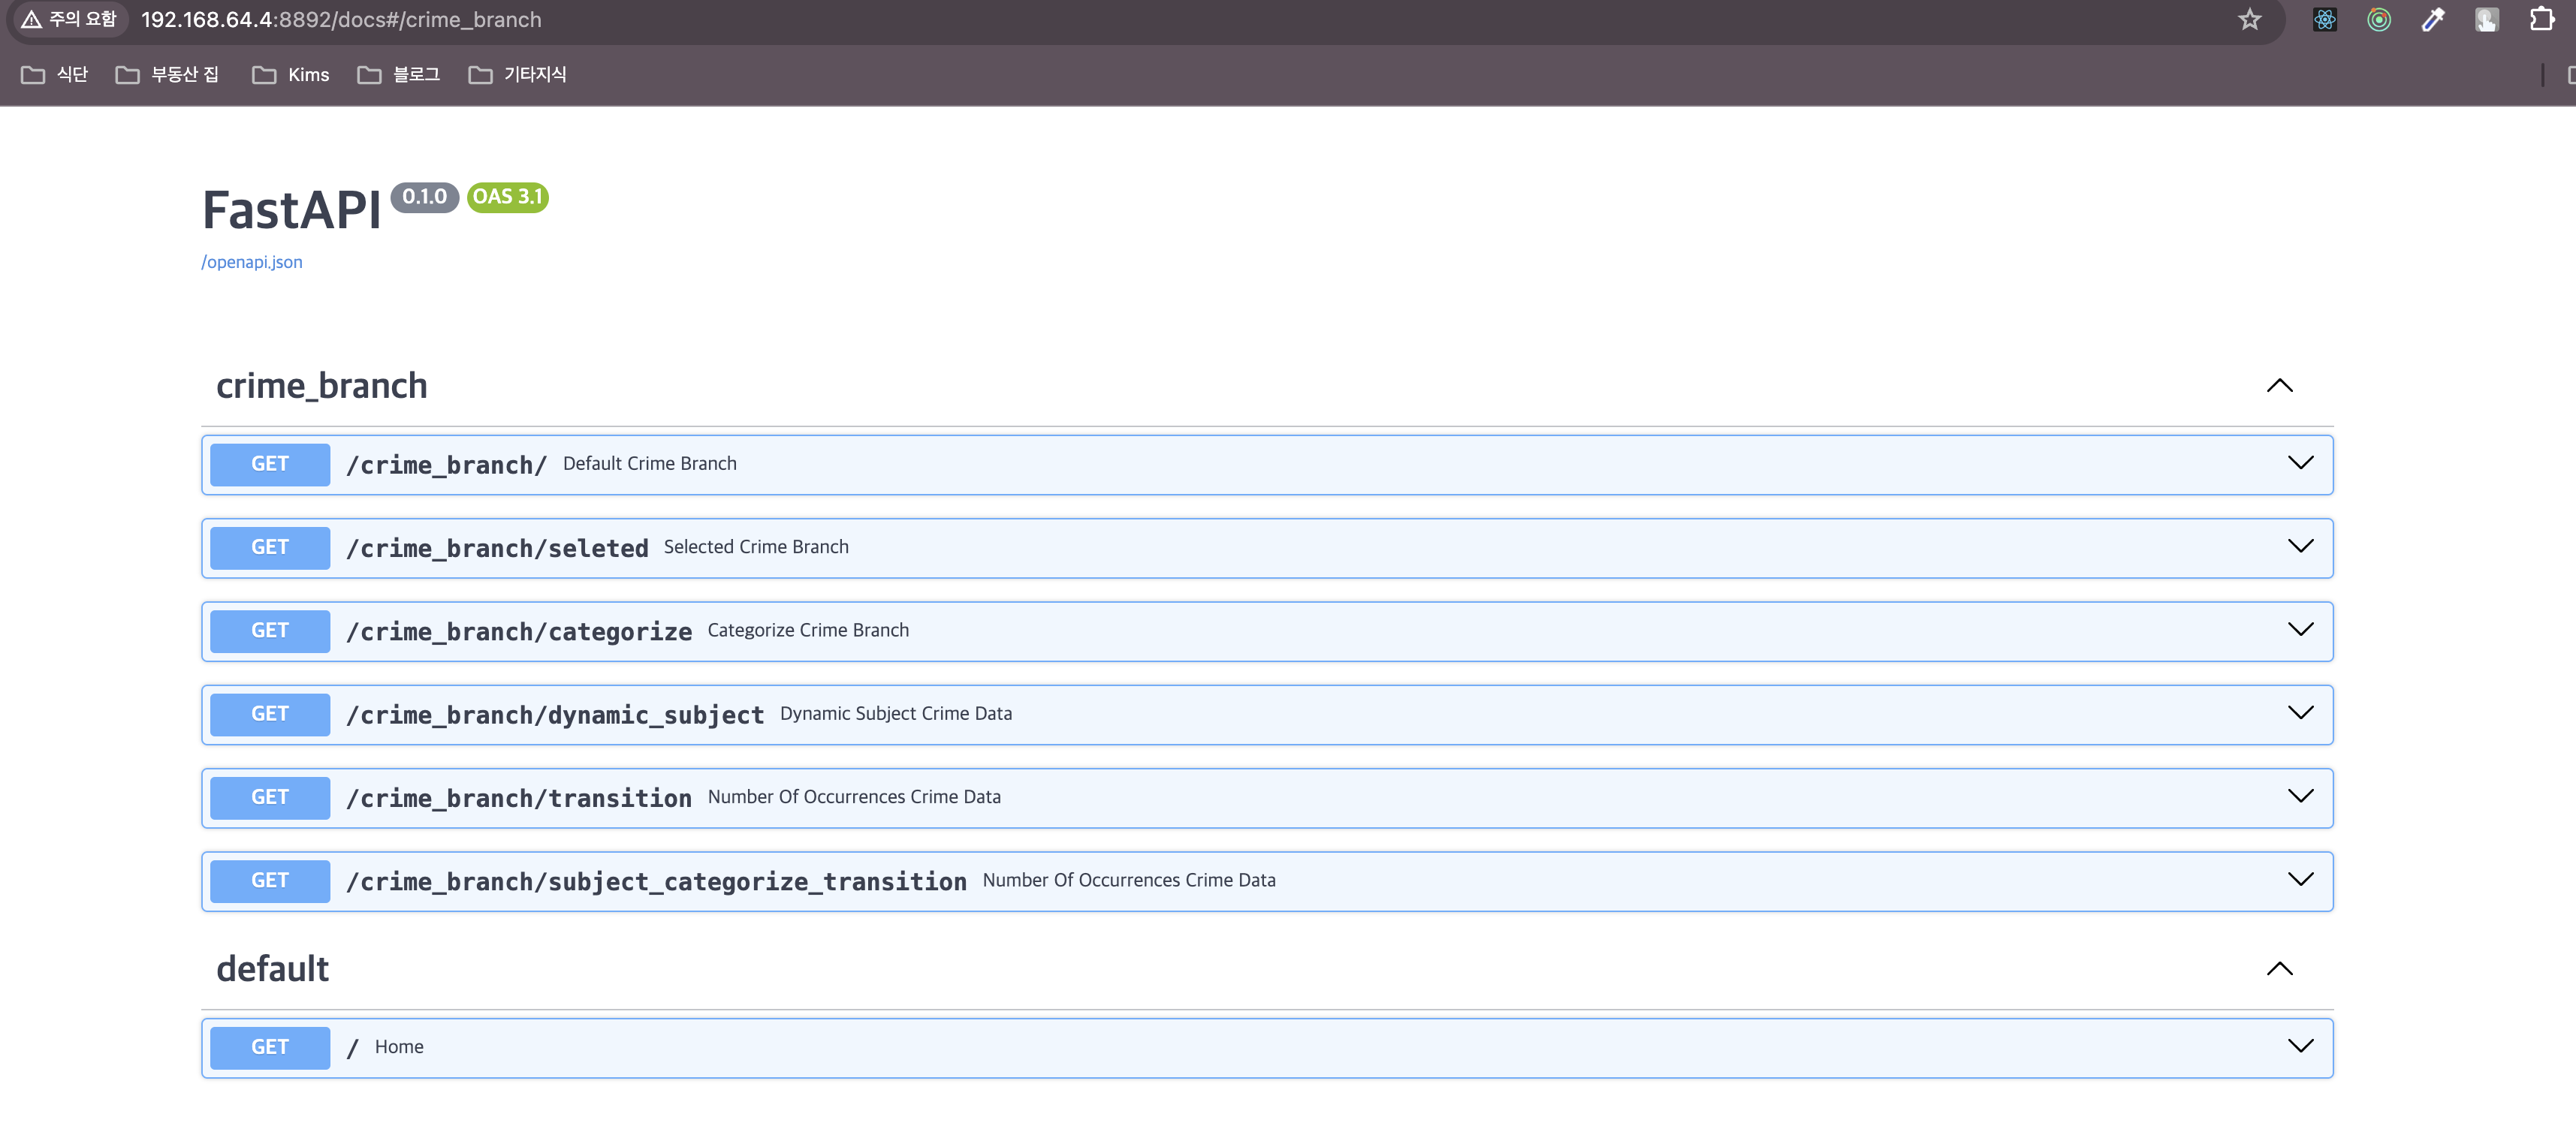Click the bookmark star icon

point(2249,20)
